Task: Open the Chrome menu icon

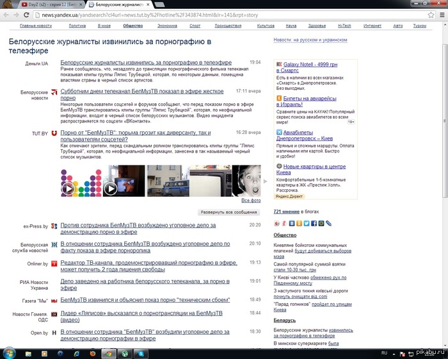Action: pyautogui.click(x=442, y=15)
